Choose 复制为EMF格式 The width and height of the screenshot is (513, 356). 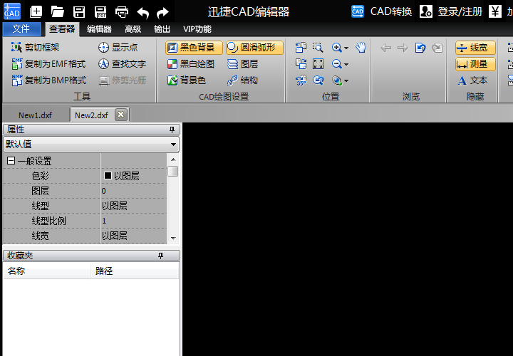(48, 64)
